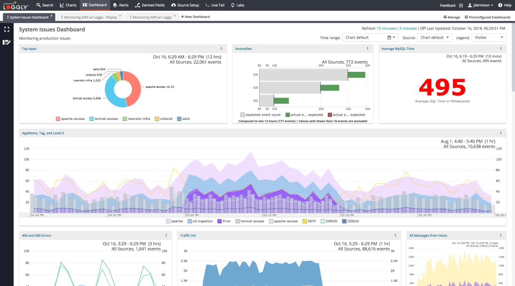
Task: Click the New Dashboard button
Action: click(195, 17)
